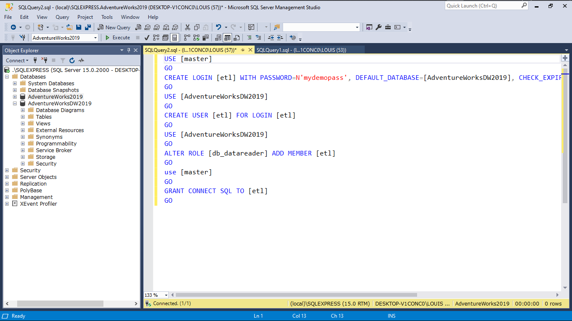
Task: Toggle IntelliSense Enabled button
Action: (175, 38)
